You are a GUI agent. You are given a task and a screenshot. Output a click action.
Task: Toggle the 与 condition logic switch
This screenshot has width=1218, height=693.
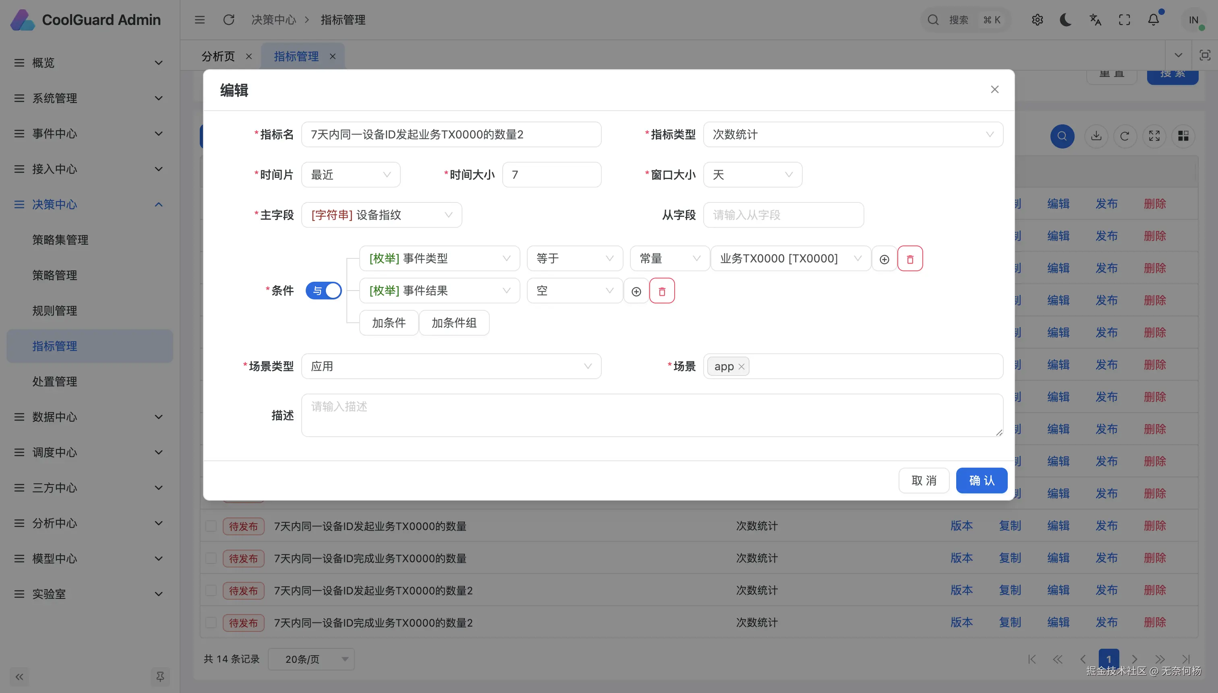point(323,291)
